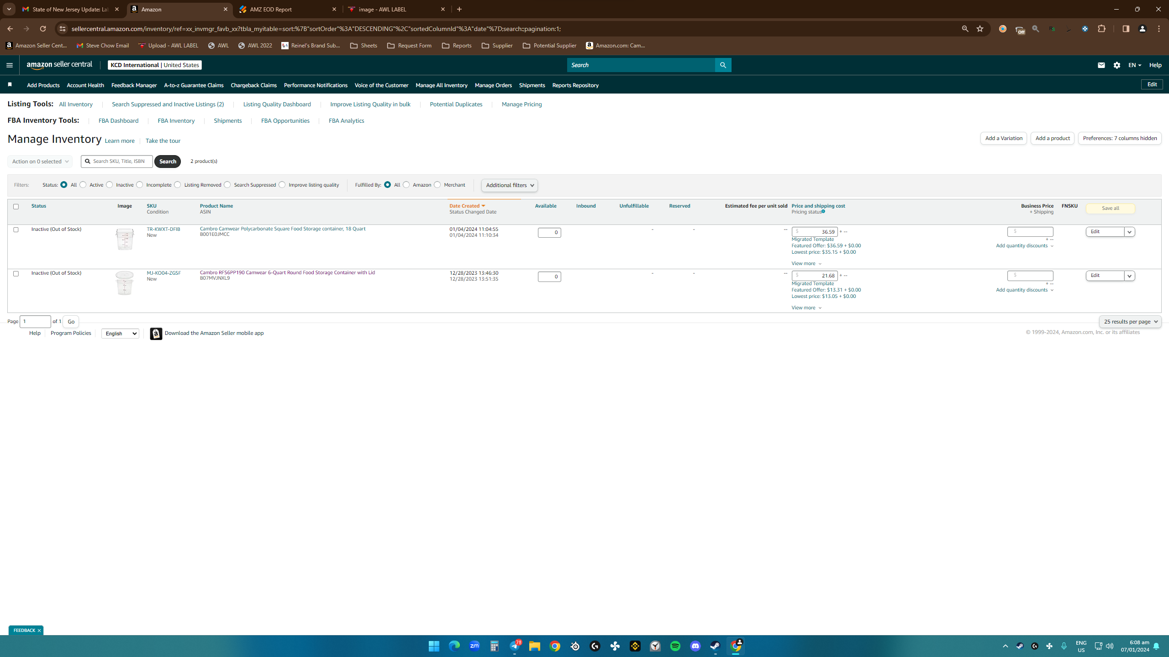Select the Active status filter
The image size is (1169, 657).
(83, 185)
